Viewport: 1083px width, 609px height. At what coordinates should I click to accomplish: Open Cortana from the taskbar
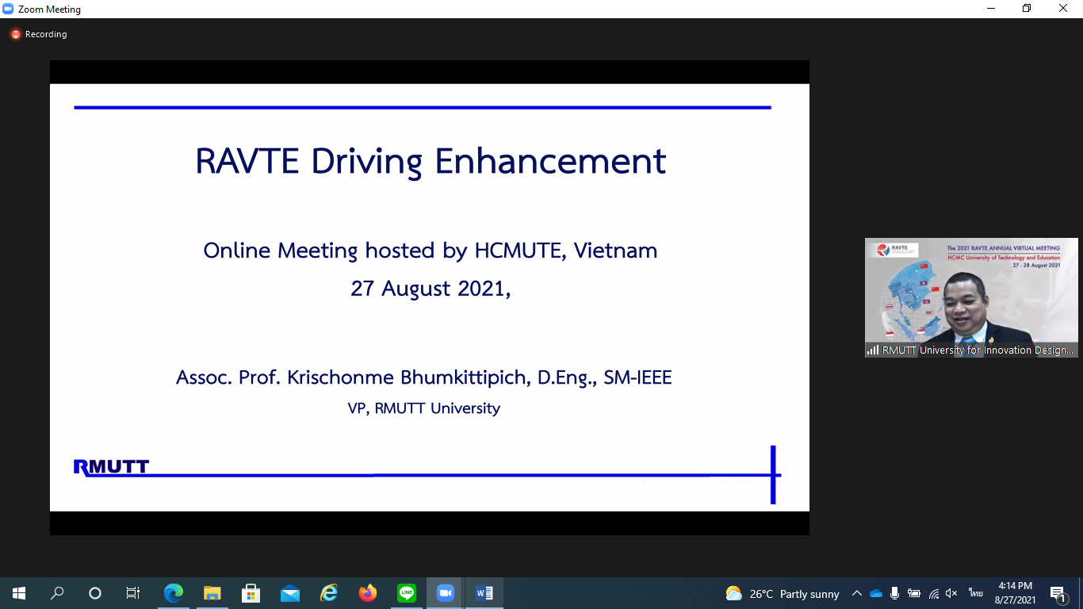[95, 593]
